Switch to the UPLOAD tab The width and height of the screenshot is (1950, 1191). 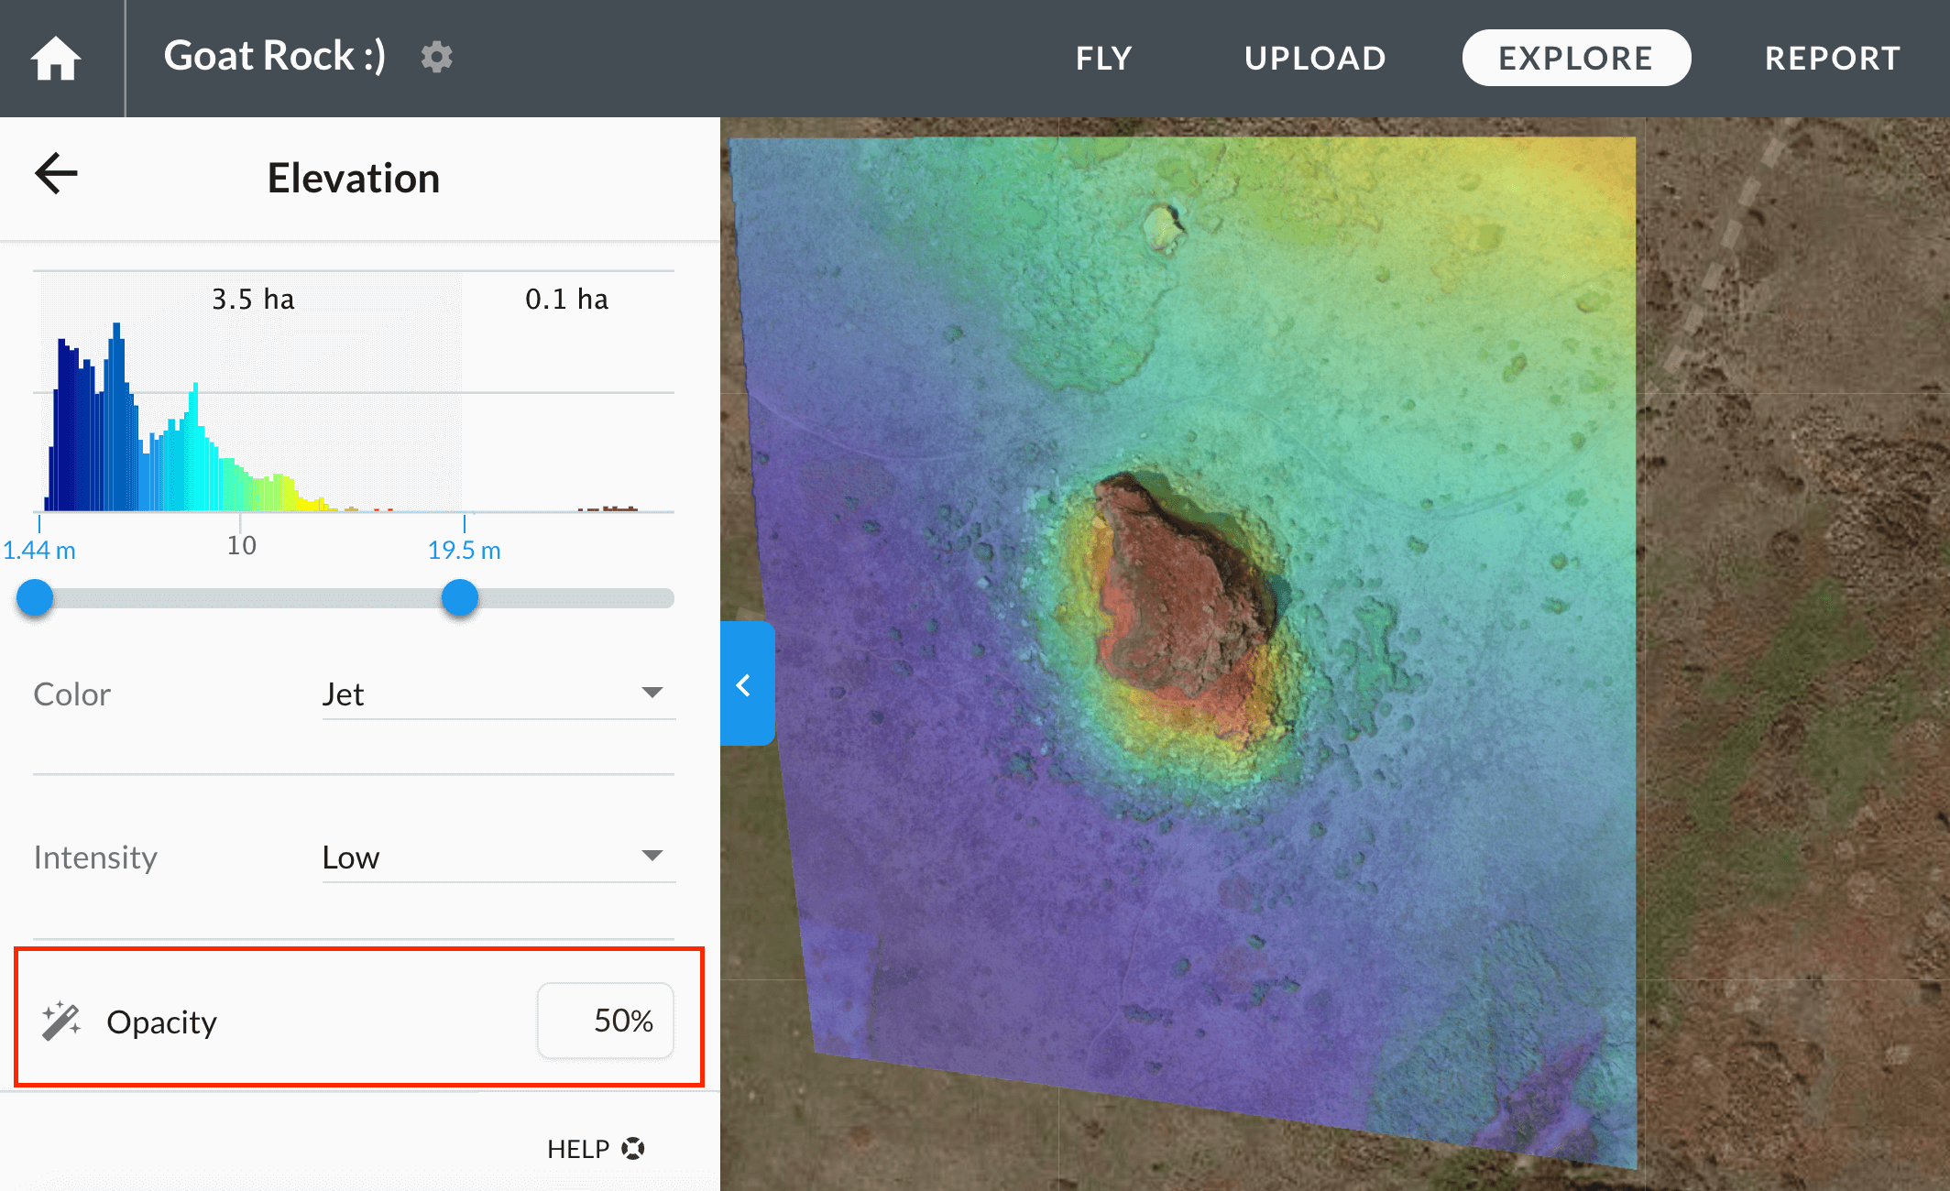coord(1315,58)
